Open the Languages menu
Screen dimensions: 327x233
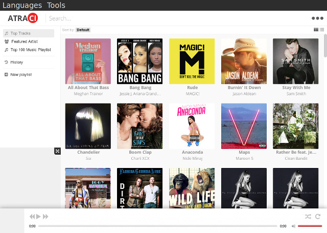click(x=22, y=5)
